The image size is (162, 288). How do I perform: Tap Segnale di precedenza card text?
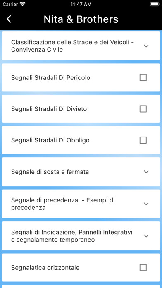[x=63, y=204]
